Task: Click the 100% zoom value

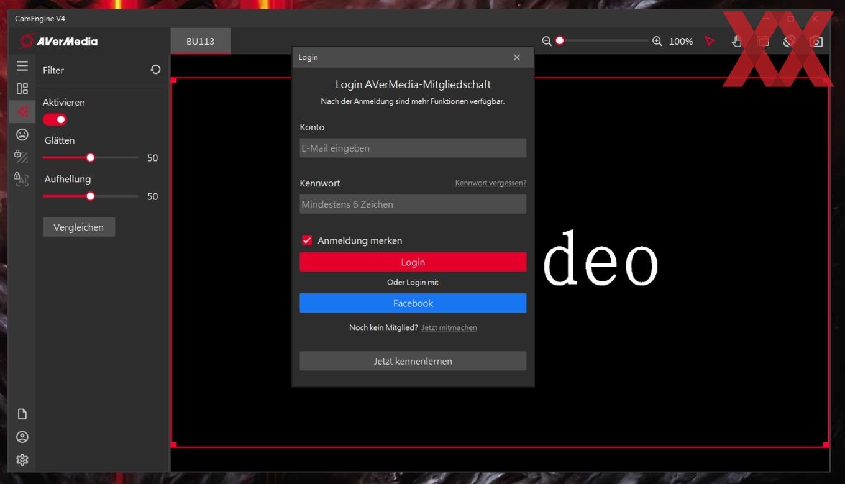Action: pyautogui.click(x=681, y=41)
